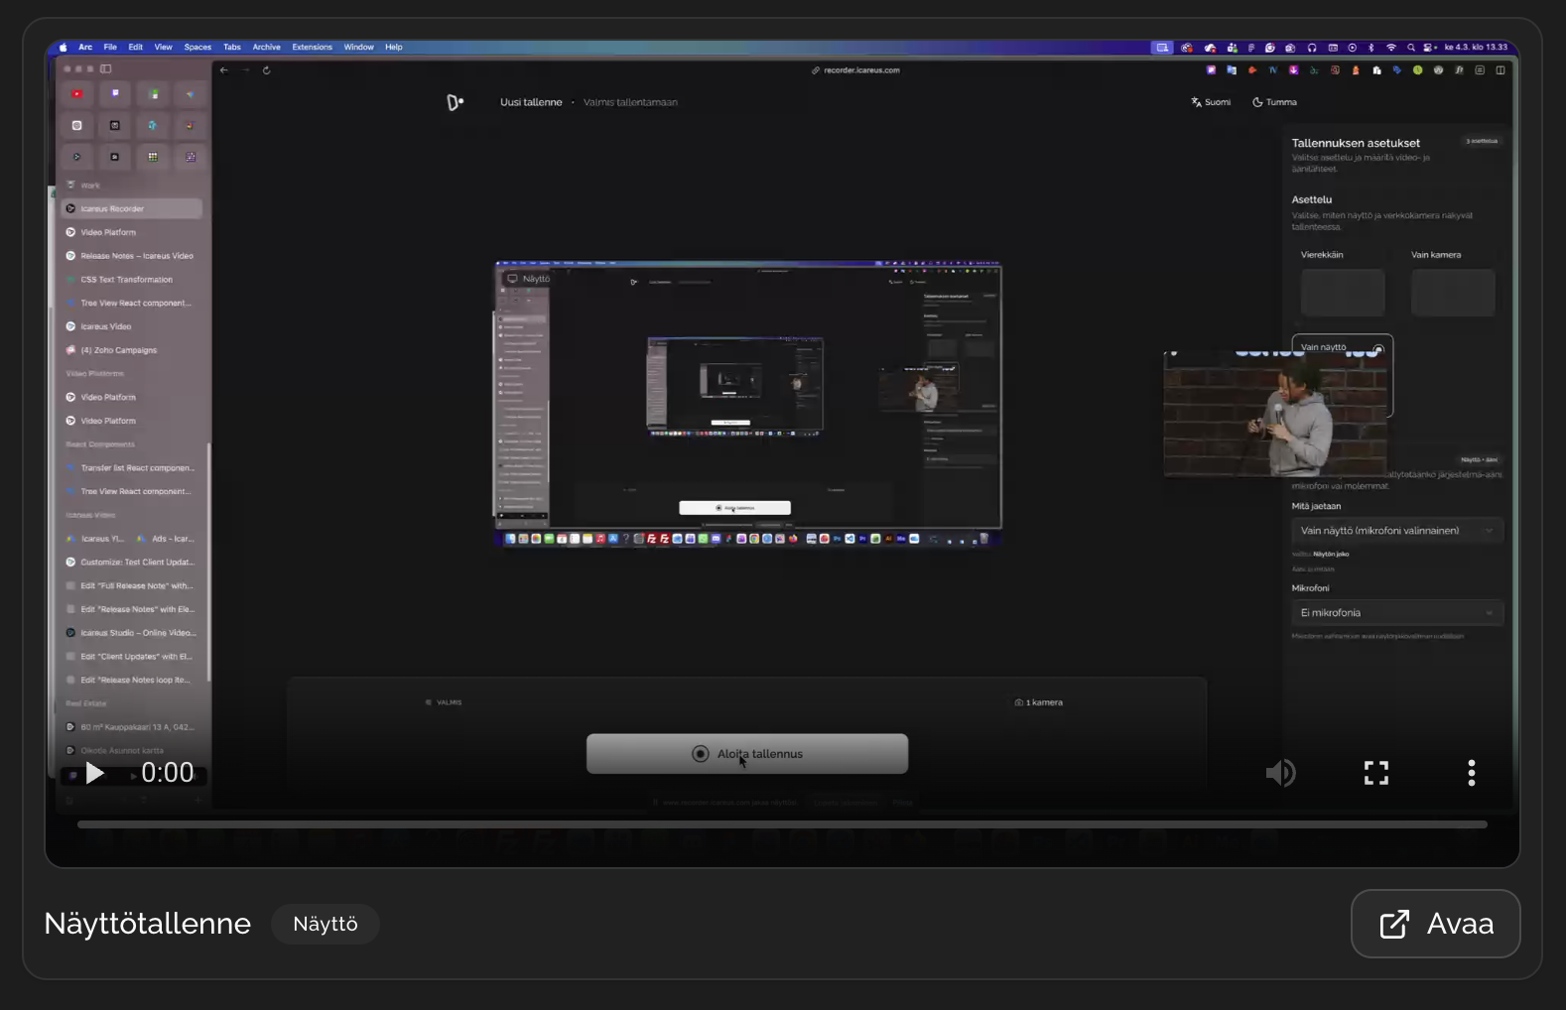Screen dimensions: 1566x1010
Task: Enter fullscreen mode for the video
Action: point(1375,773)
